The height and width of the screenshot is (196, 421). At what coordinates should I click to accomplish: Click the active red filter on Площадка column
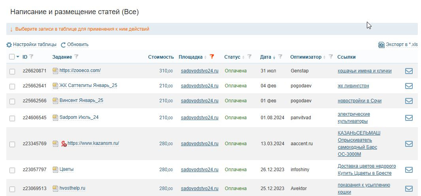(212, 57)
